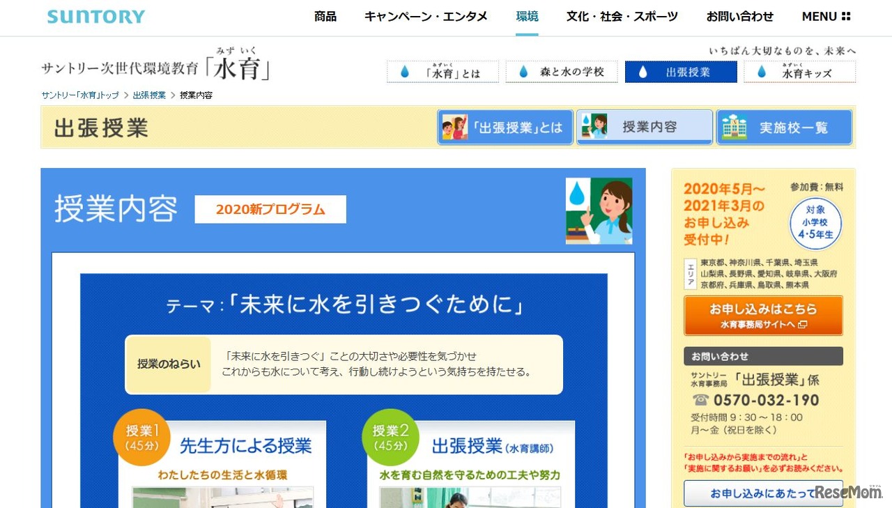892x508 pixels.
Task: Click the droplet icon beside 森と水の学校
Action: [522, 72]
